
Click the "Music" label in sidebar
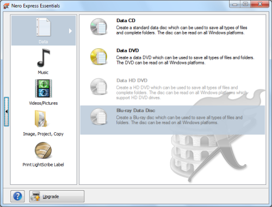43,73
